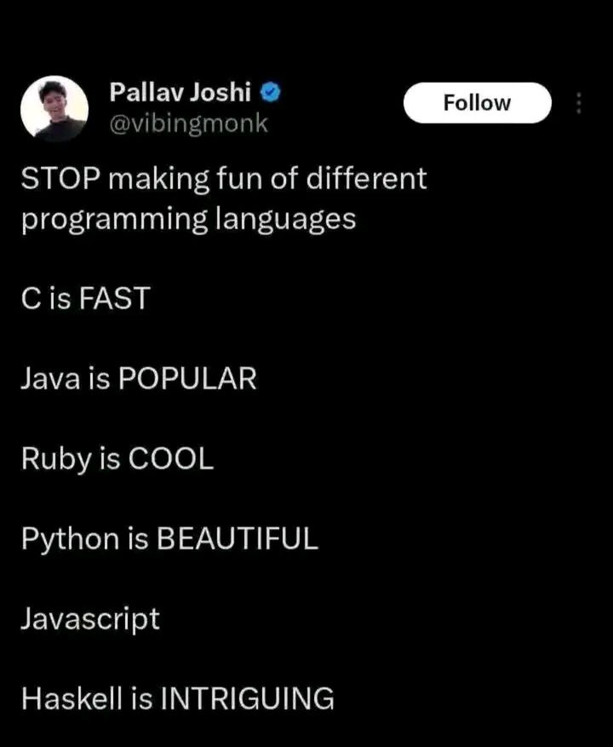Click the display name Pallav Joshi

coord(180,94)
